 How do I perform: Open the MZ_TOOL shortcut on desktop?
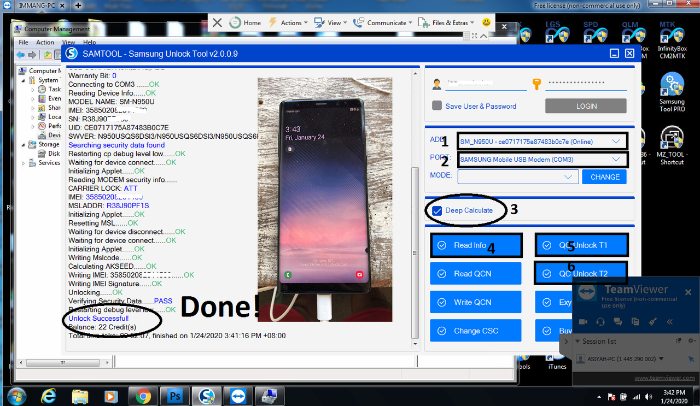coord(672,146)
